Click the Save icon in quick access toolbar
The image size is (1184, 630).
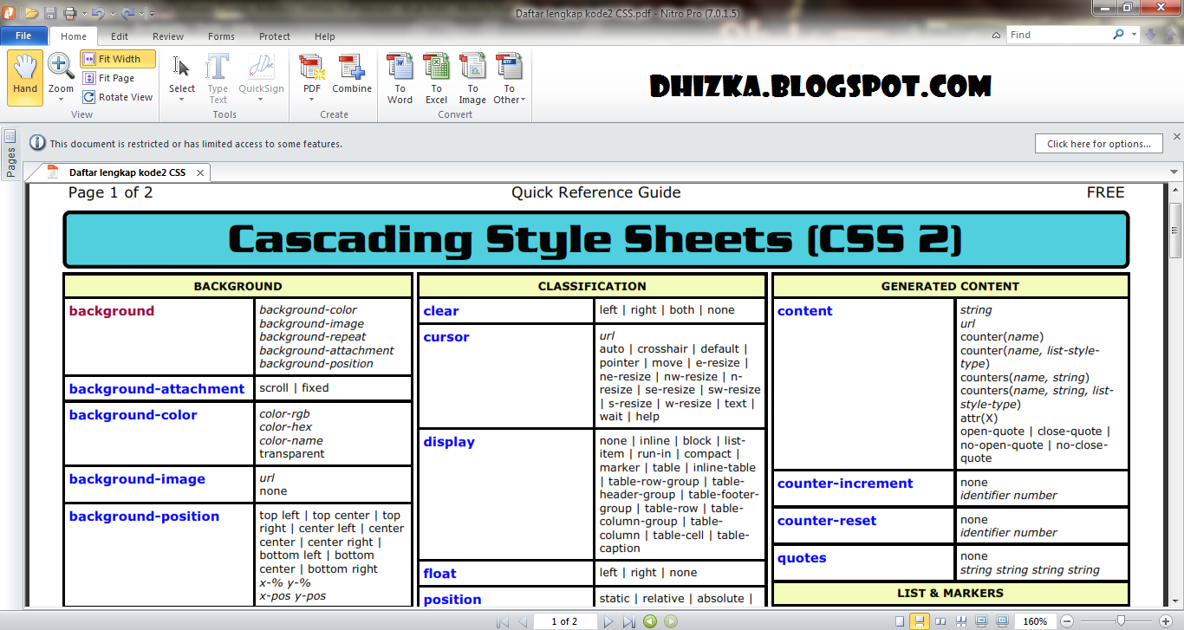pos(49,13)
